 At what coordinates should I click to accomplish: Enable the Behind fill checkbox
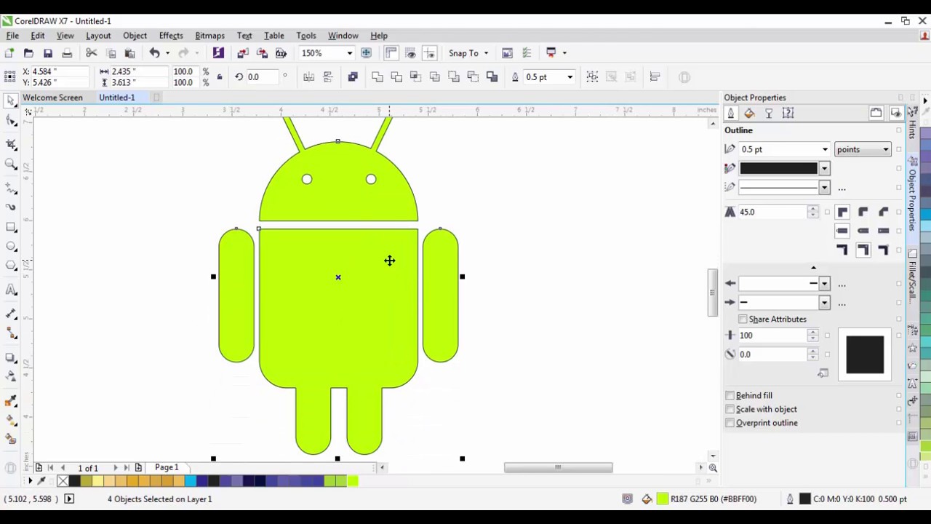tap(730, 396)
